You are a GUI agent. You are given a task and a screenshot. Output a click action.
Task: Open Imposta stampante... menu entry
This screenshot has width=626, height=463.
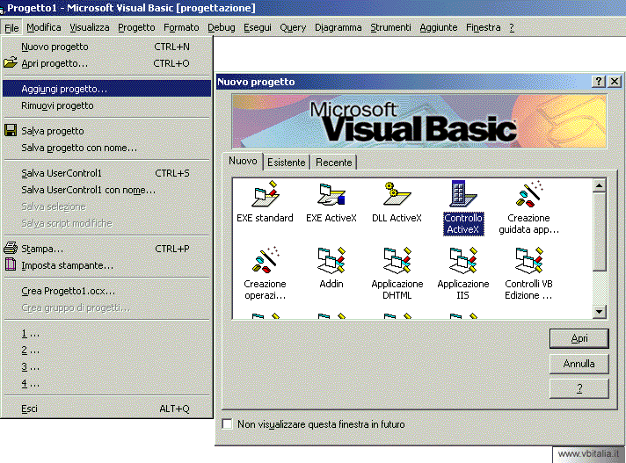tap(106, 265)
